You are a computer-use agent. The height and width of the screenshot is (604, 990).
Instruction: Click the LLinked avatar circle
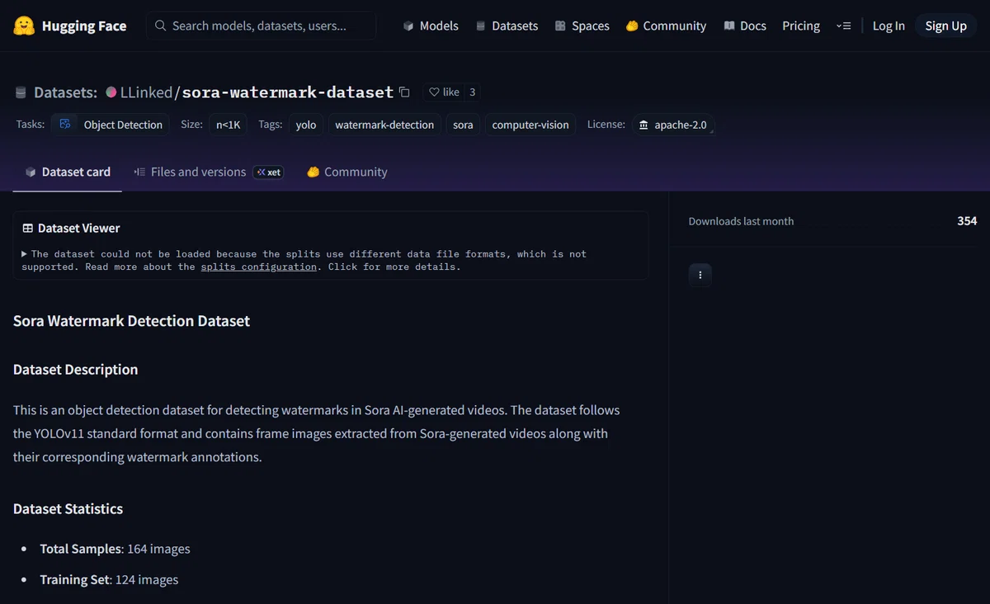click(111, 92)
